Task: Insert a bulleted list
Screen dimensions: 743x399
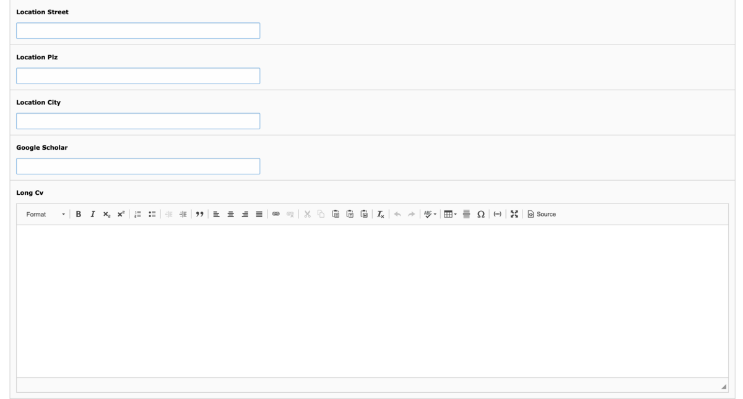Action: [152, 214]
